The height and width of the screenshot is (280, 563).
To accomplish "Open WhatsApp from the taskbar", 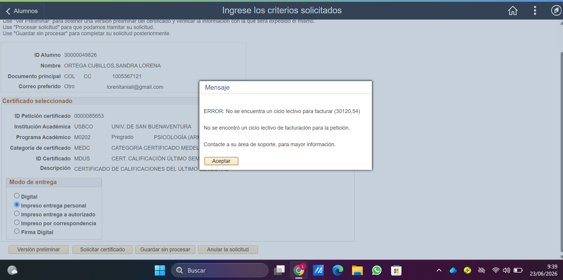I will point(377,270).
